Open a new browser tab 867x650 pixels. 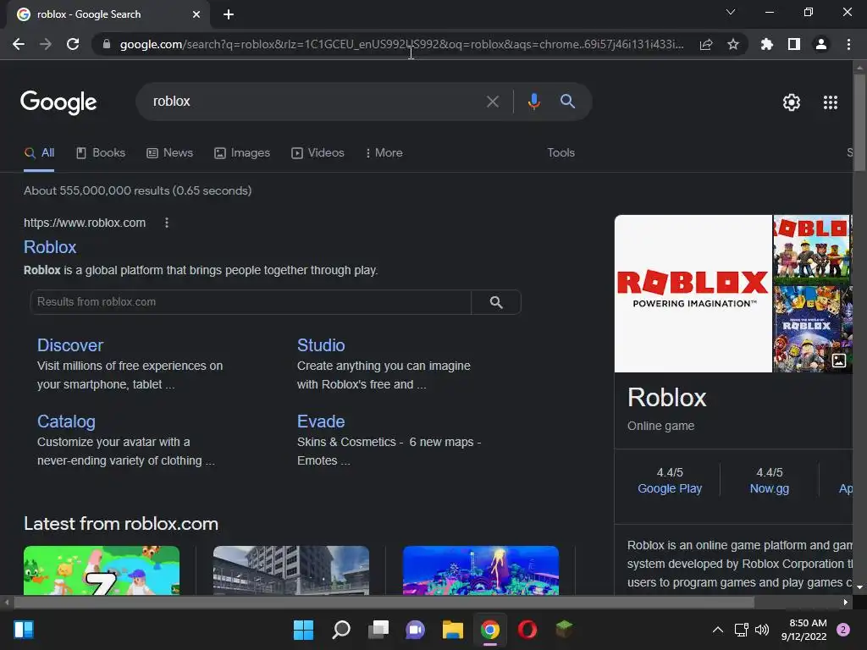229,14
